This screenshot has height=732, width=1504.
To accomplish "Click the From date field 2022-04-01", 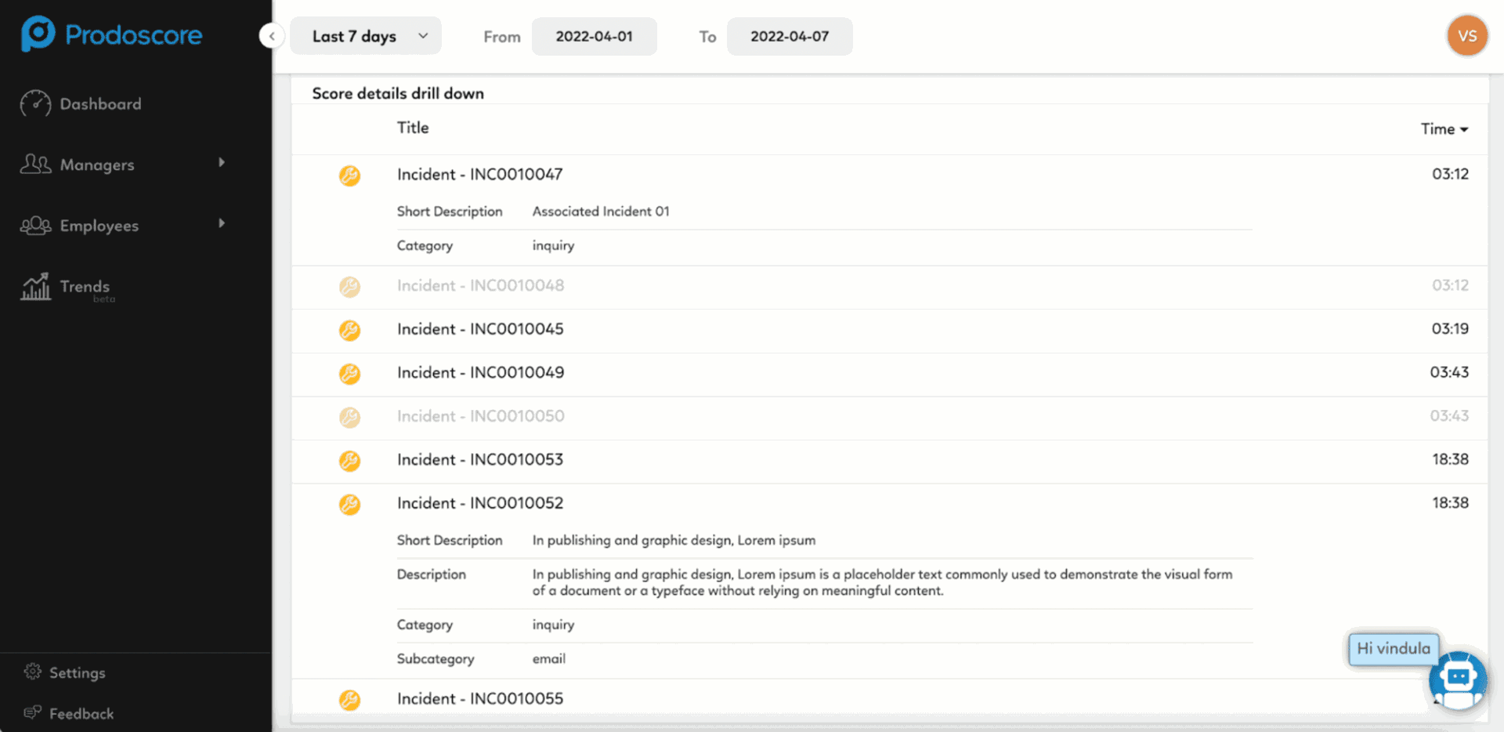I will [x=594, y=36].
